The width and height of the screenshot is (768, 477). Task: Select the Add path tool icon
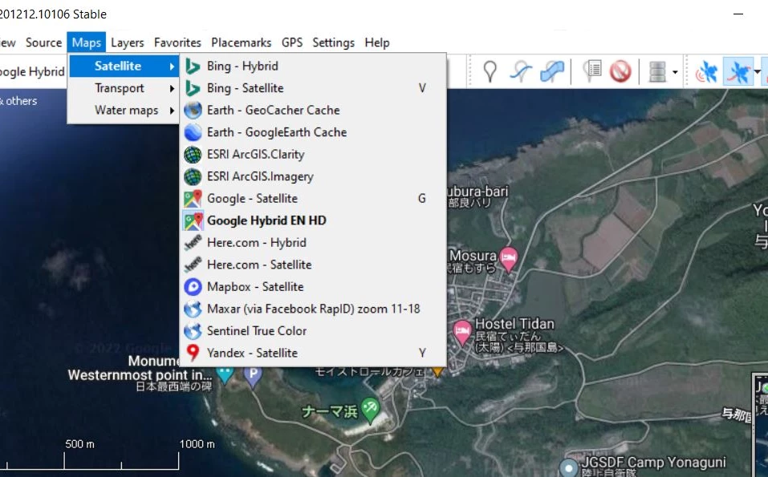tap(520, 72)
